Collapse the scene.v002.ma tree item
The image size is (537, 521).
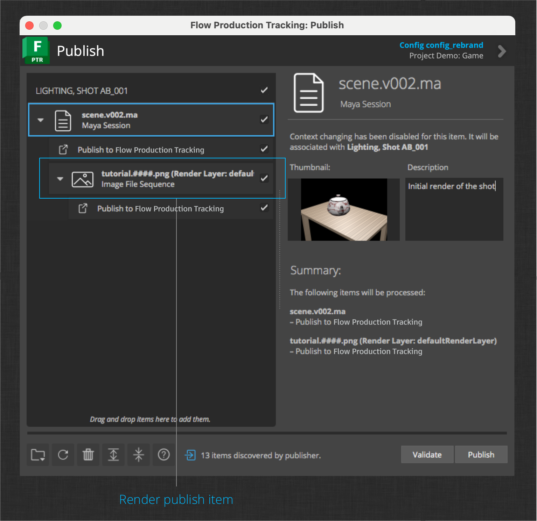tap(41, 120)
